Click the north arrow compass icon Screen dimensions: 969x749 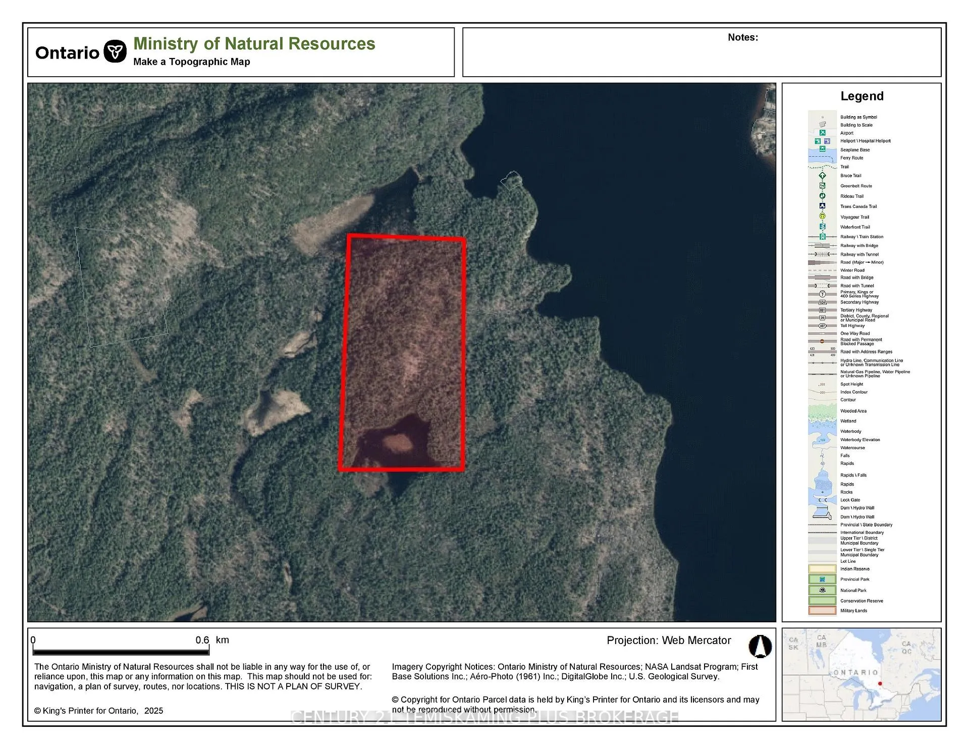pos(760,647)
